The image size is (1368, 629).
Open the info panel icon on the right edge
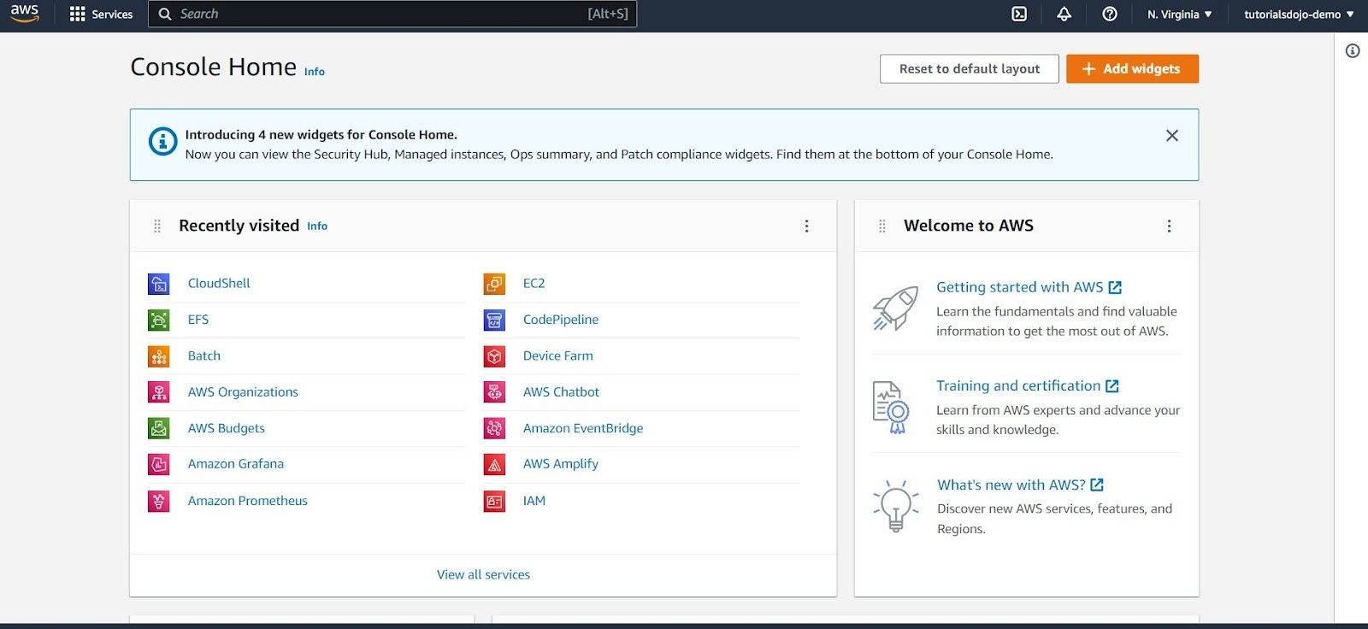(1353, 51)
